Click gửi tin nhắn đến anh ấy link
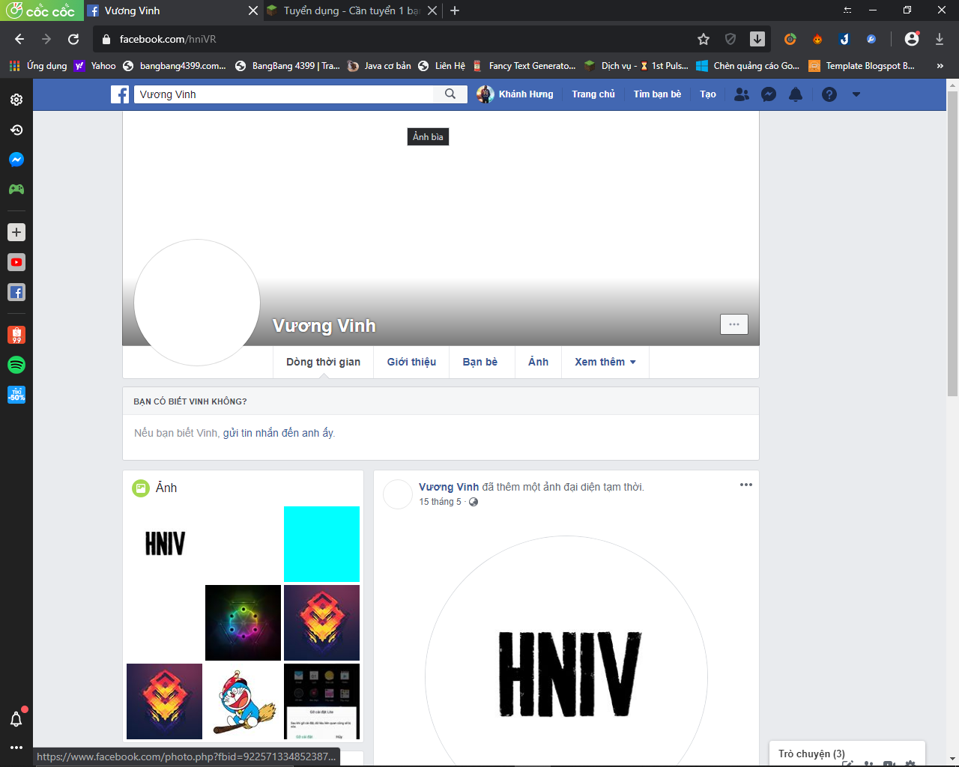This screenshot has height=767, width=959. click(x=278, y=433)
